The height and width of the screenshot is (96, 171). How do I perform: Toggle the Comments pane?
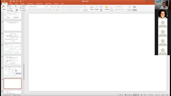[x=128, y=95]
